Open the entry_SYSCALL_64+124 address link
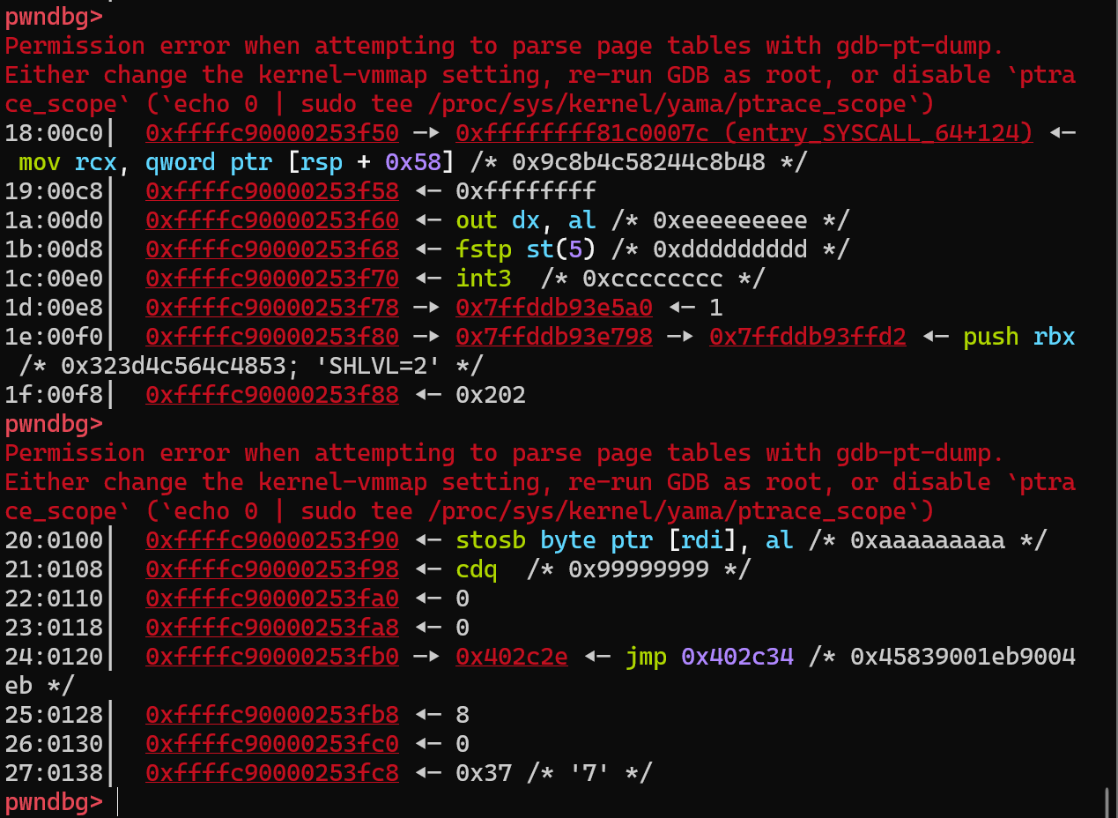 pos(744,133)
